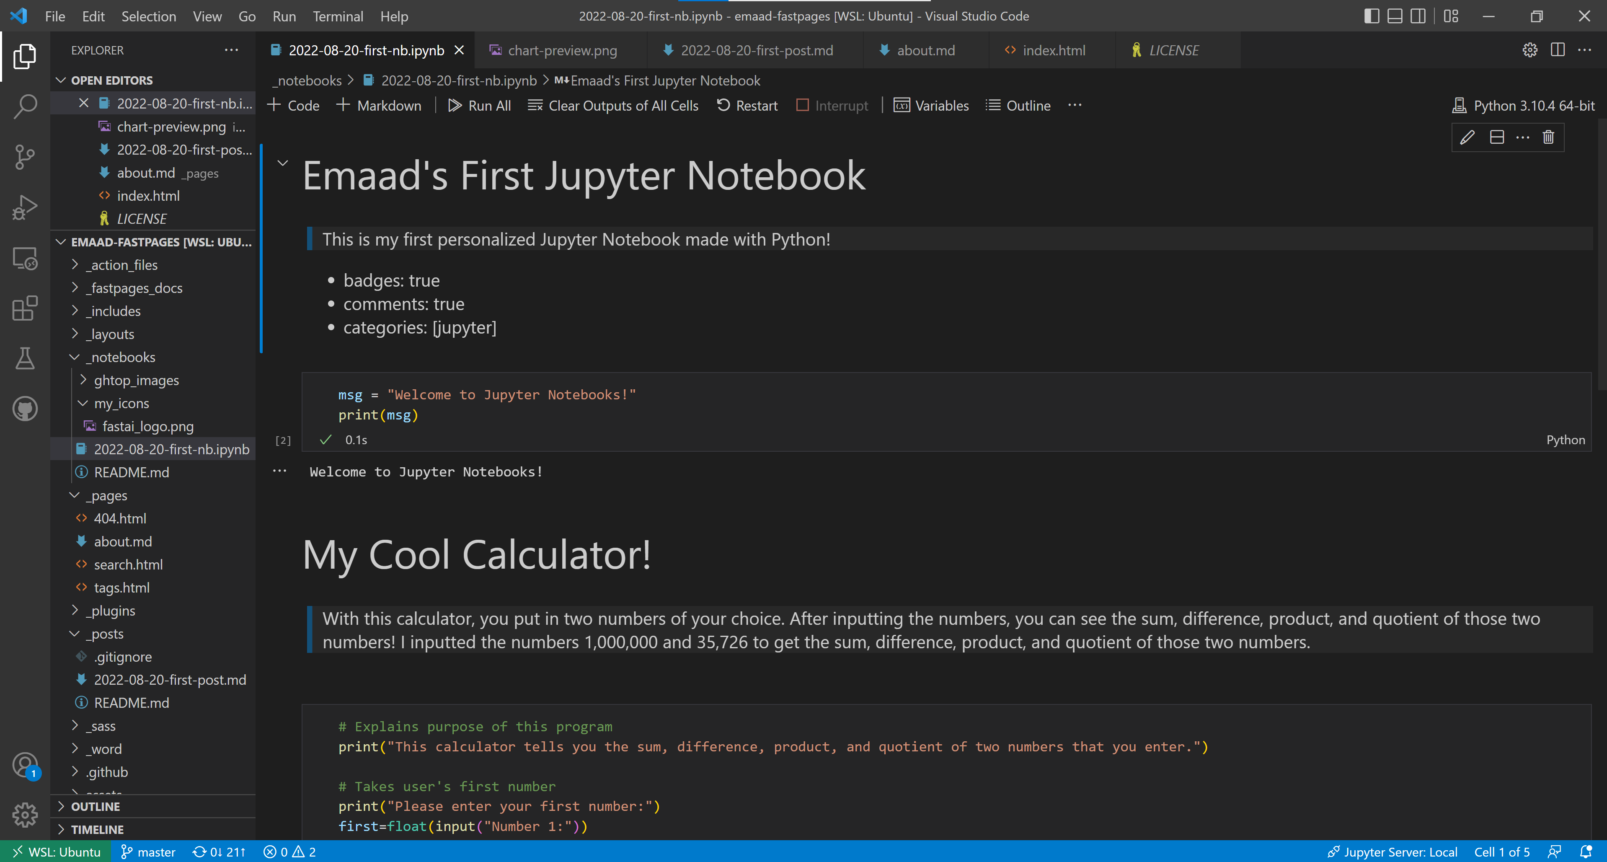Edit the cell with the pencil icon

point(1467,137)
